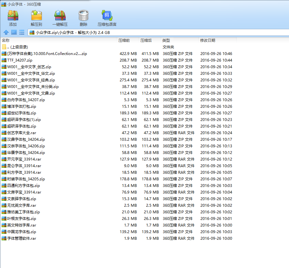Select W001_全中文字体_文鼎.zip file name

click(x=31, y=93)
